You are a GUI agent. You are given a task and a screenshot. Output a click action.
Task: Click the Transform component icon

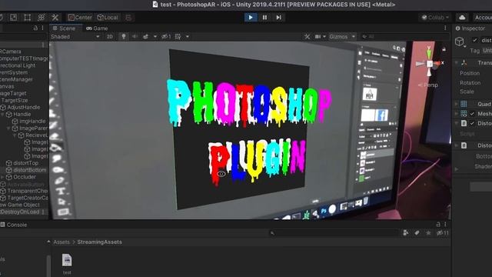(x=464, y=63)
